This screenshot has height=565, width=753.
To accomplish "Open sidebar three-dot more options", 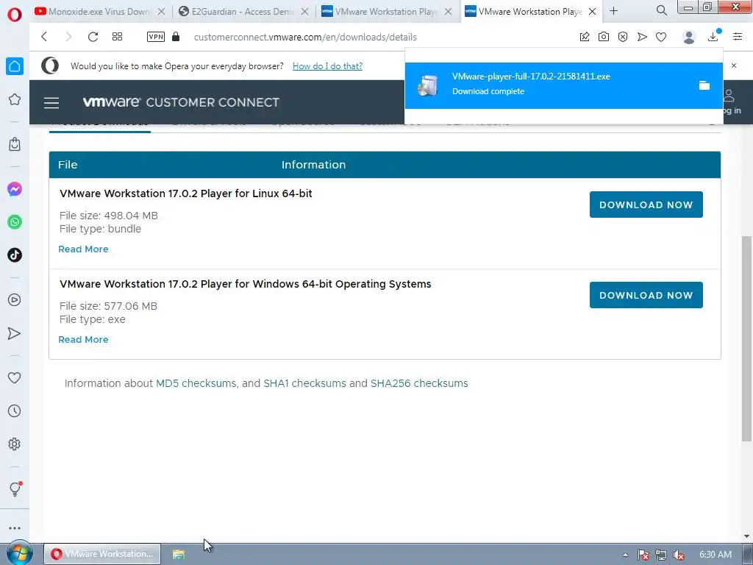I will [15, 528].
